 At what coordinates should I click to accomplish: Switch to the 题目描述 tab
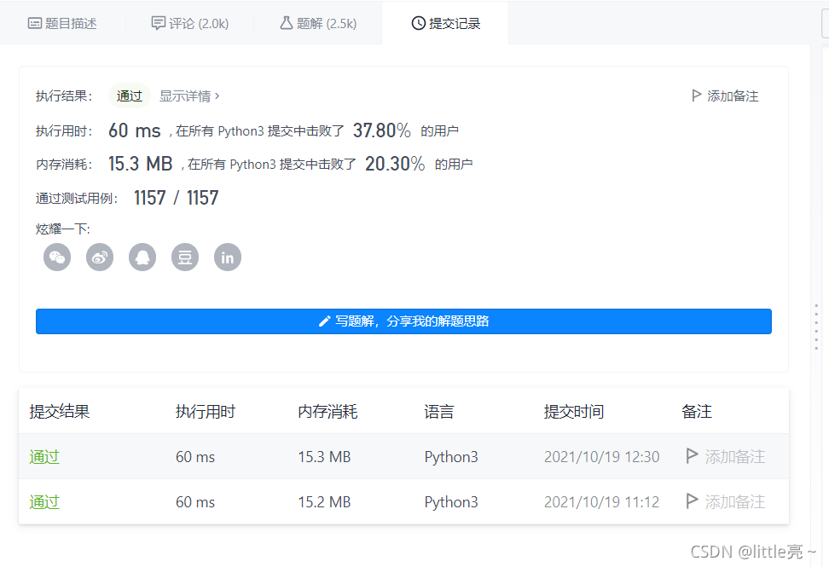[x=62, y=23]
